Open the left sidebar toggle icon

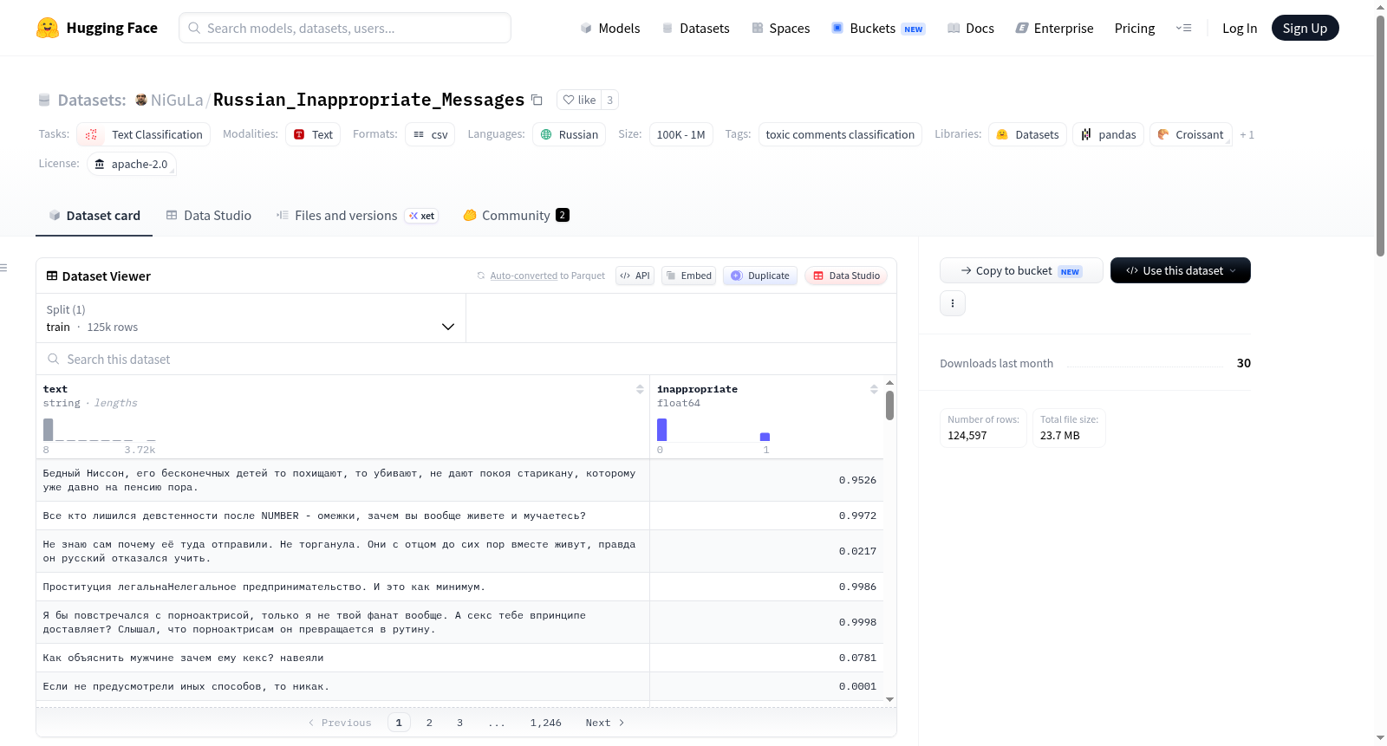coord(4,268)
